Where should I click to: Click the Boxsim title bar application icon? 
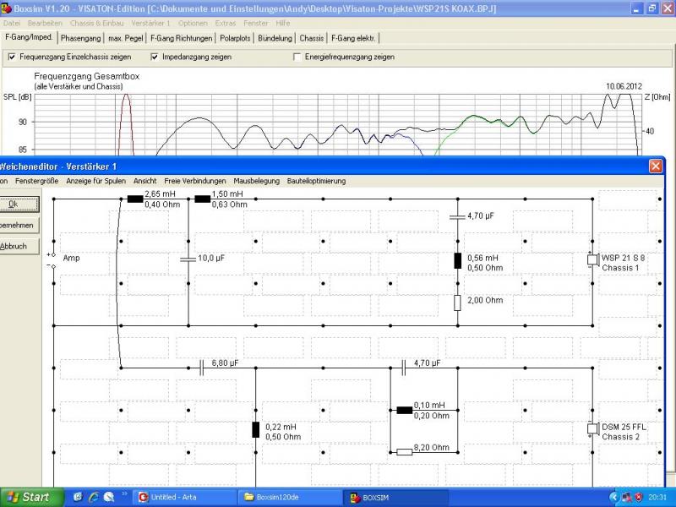(x=6, y=8)
